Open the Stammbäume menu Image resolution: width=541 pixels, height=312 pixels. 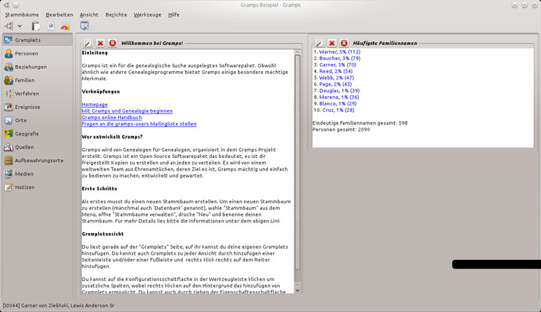[x=22, y=14]
